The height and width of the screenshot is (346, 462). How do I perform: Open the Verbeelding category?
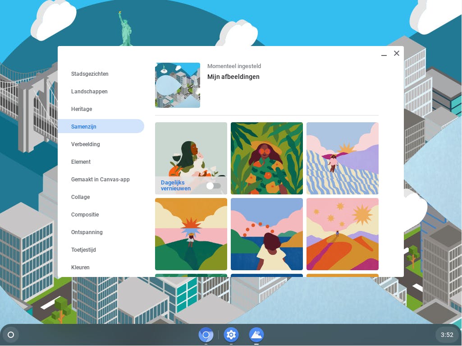(101, 144)
